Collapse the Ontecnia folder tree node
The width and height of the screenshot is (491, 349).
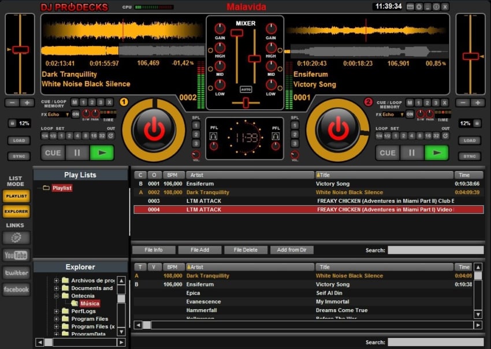[57, 296]
